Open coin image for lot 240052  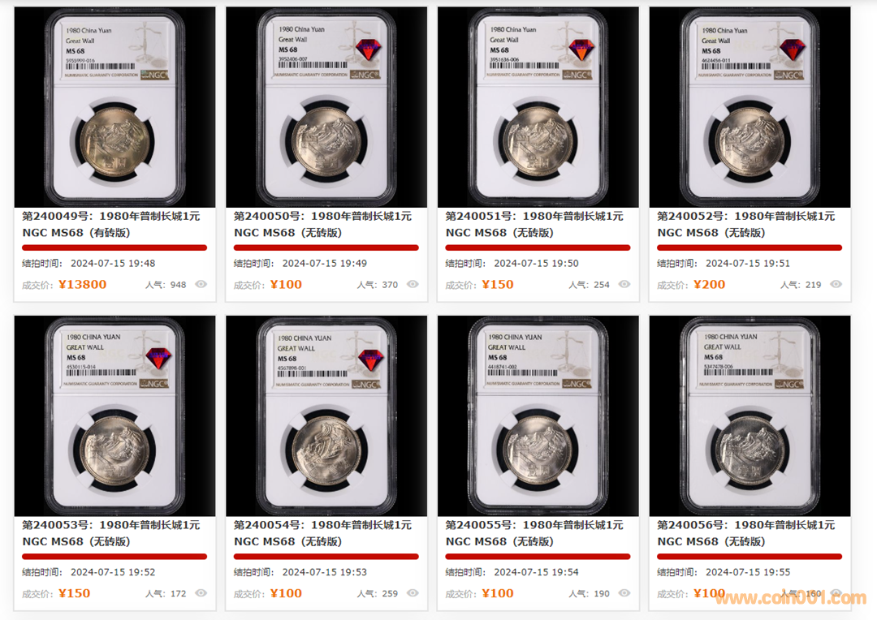[750, 107]
